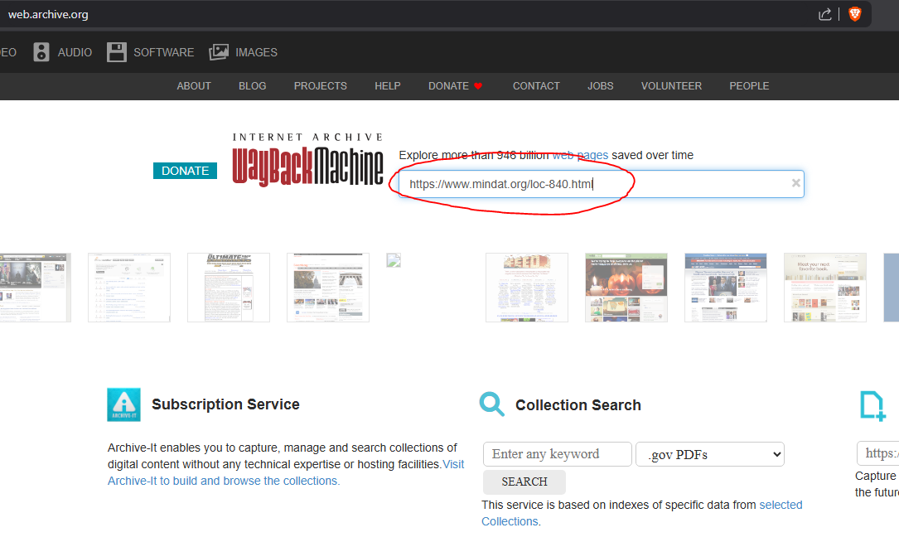Open the HELP menu item
The image size is (899, 542).
388,86
